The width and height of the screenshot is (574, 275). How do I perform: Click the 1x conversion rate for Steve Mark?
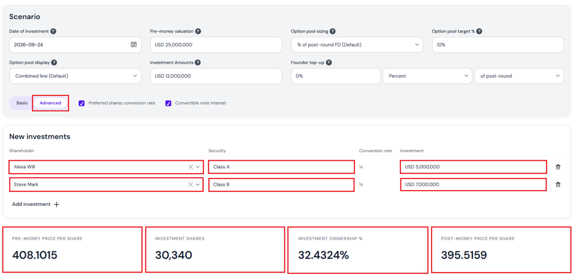[361, 185]
